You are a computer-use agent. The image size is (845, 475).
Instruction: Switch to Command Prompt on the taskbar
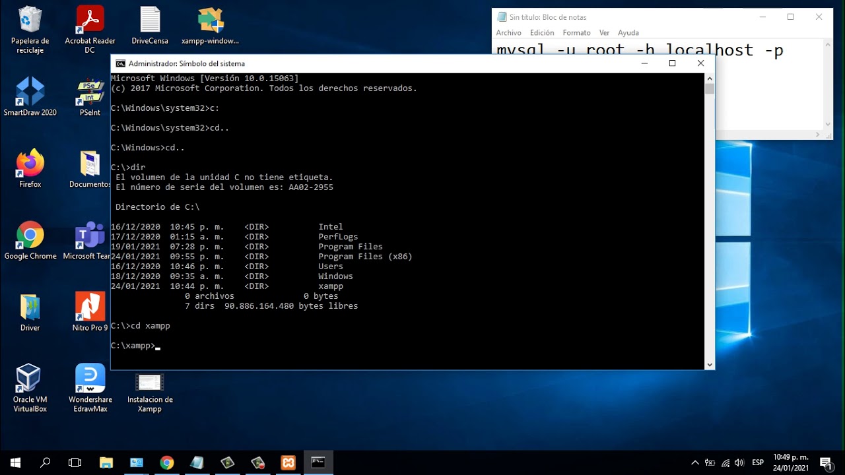click(x=318, y=462)
